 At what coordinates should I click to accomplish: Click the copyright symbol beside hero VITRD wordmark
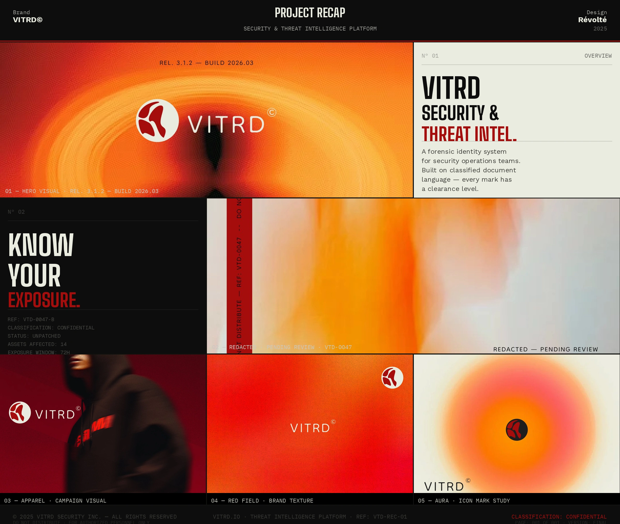(272, 112)
